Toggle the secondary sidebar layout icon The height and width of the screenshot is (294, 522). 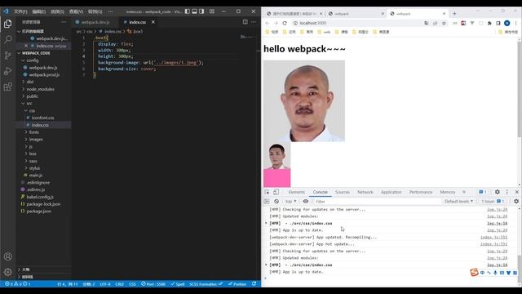click(201, 11)
